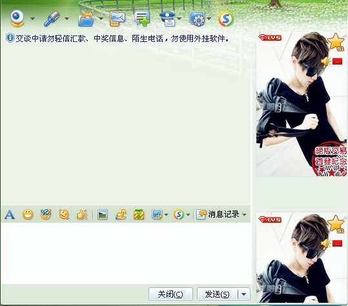This screenshot has height=306, width=348.
Task: Open applications with the monitor gear icon
Action: click(197, 19)
